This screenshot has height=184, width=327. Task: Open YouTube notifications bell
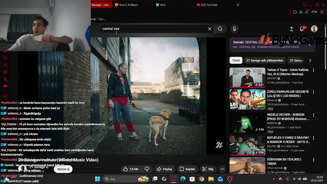pyautogui.click(x=302, y=29)
